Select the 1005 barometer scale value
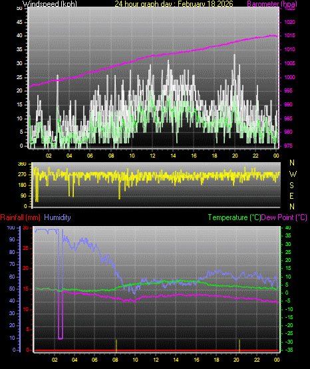Viewport: 310px width, 369px height. [x=289, y=63]
